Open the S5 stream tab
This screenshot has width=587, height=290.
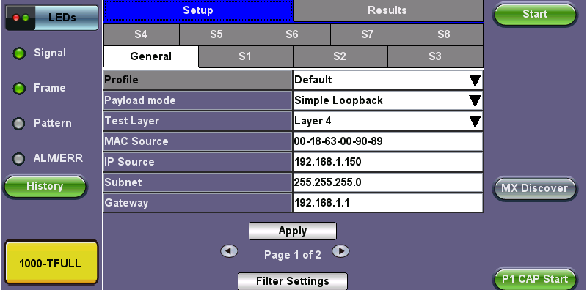(216, 34)
